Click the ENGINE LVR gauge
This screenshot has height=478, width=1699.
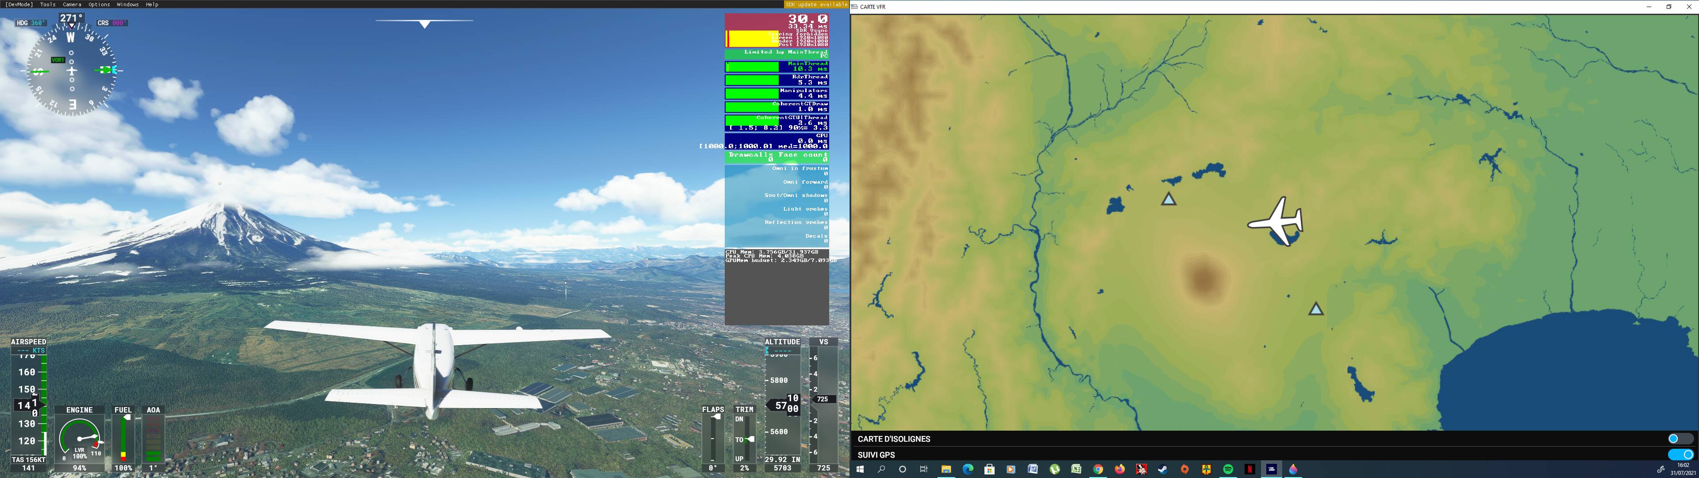click(79, 438)
